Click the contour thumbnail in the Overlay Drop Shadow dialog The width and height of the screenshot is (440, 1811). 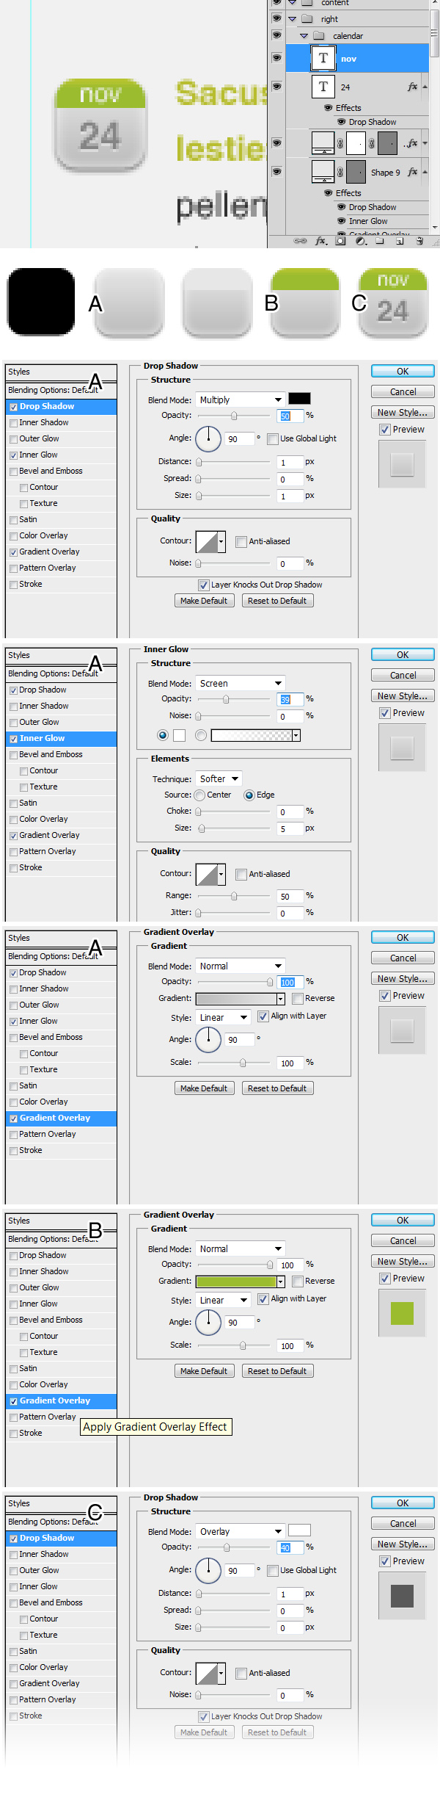207,1673
